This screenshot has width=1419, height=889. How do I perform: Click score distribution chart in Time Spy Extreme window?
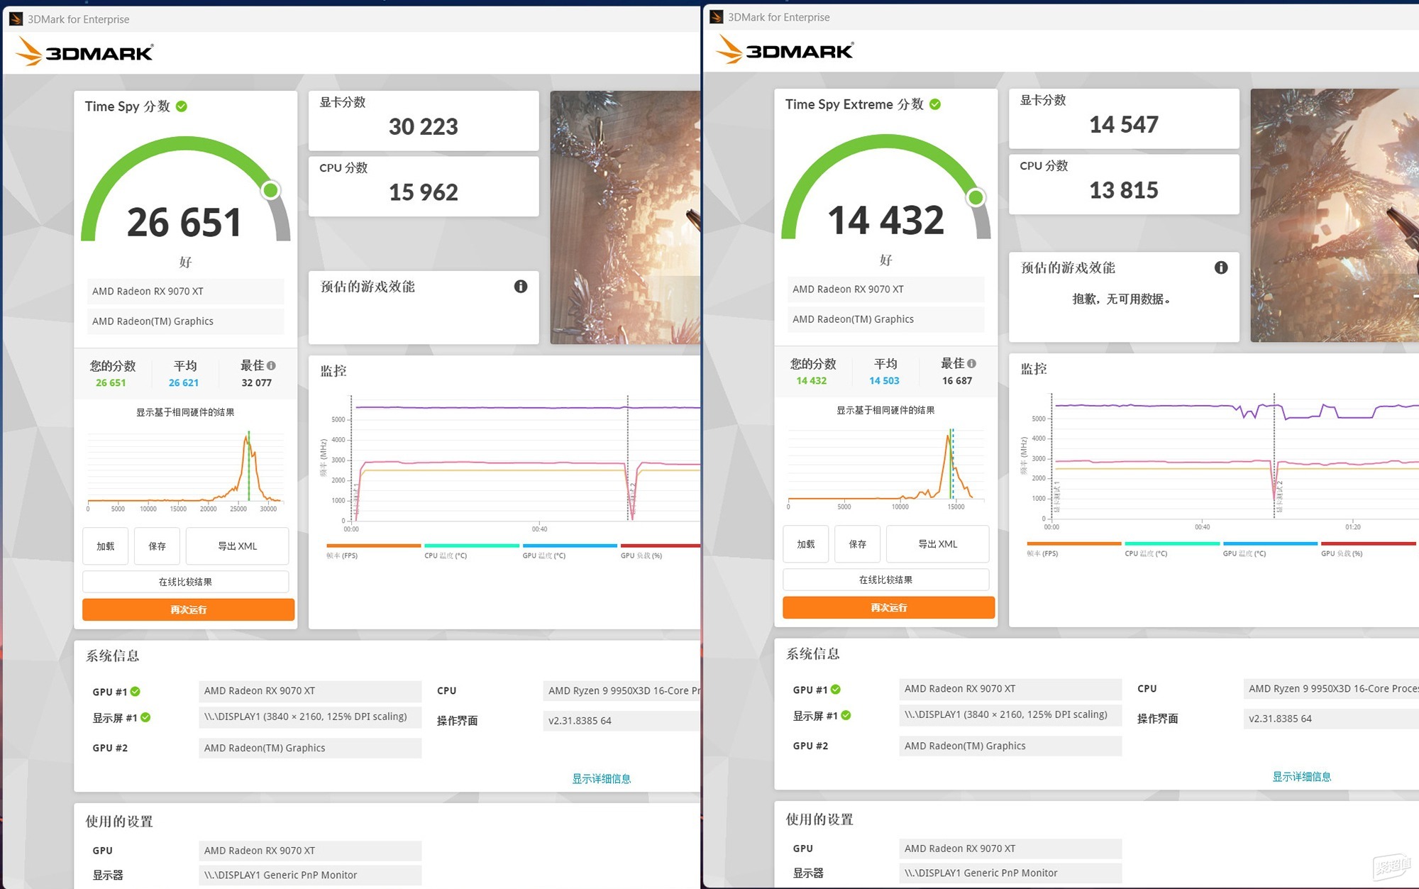[885, 468]
